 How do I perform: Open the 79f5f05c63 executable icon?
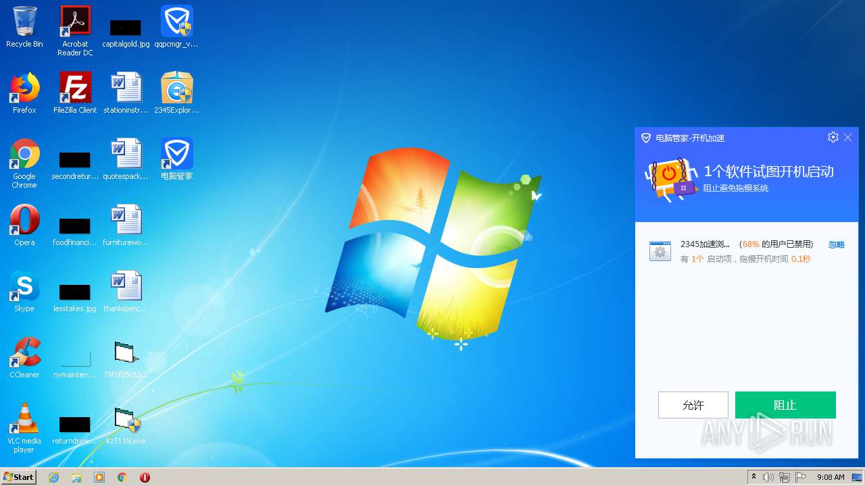click(x=126, y=358)
